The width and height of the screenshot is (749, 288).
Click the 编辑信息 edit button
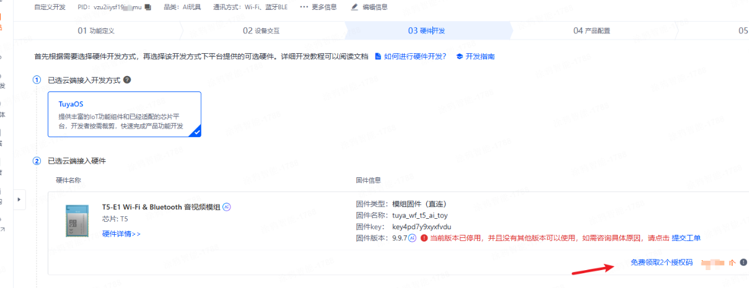coord(369,7)
